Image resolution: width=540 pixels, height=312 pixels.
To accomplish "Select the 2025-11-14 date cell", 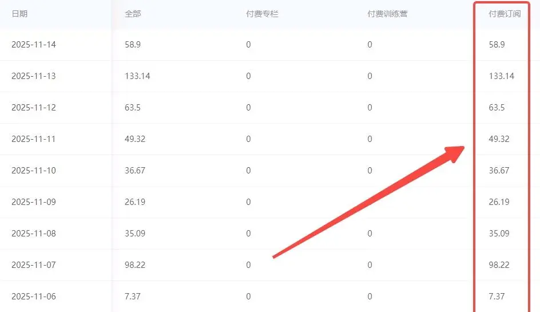I will [34, 45].
